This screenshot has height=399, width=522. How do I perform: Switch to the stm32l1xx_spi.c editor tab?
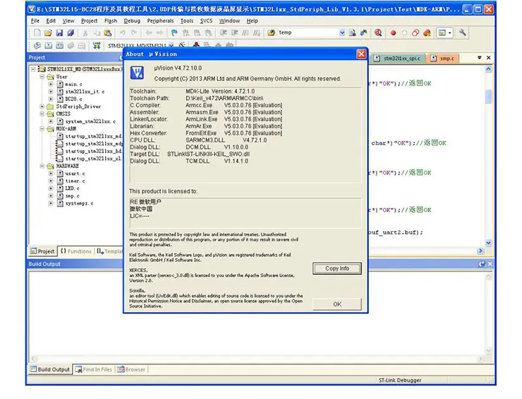pos(398,58)
